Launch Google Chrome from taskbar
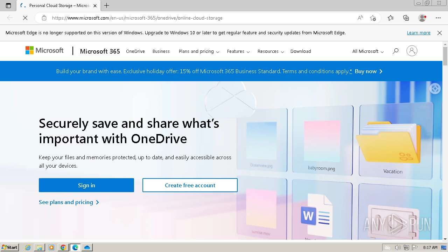The image size is (448, 252). (x=63, y=247)
